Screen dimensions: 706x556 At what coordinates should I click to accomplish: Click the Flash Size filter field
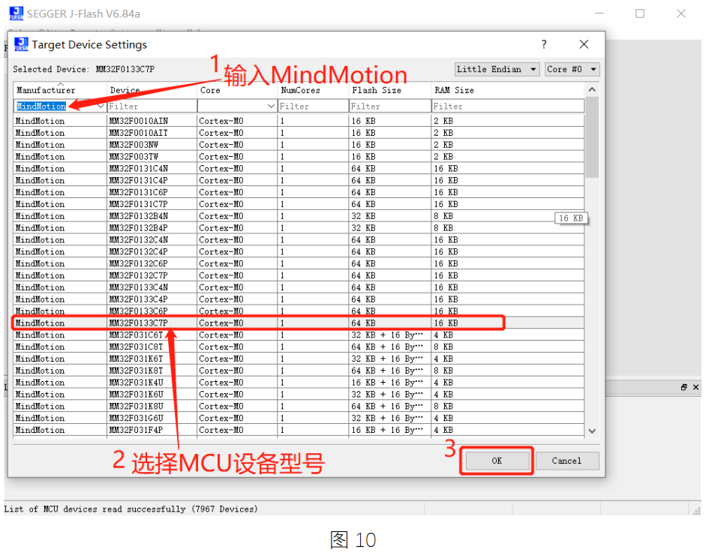coord(390,107)
